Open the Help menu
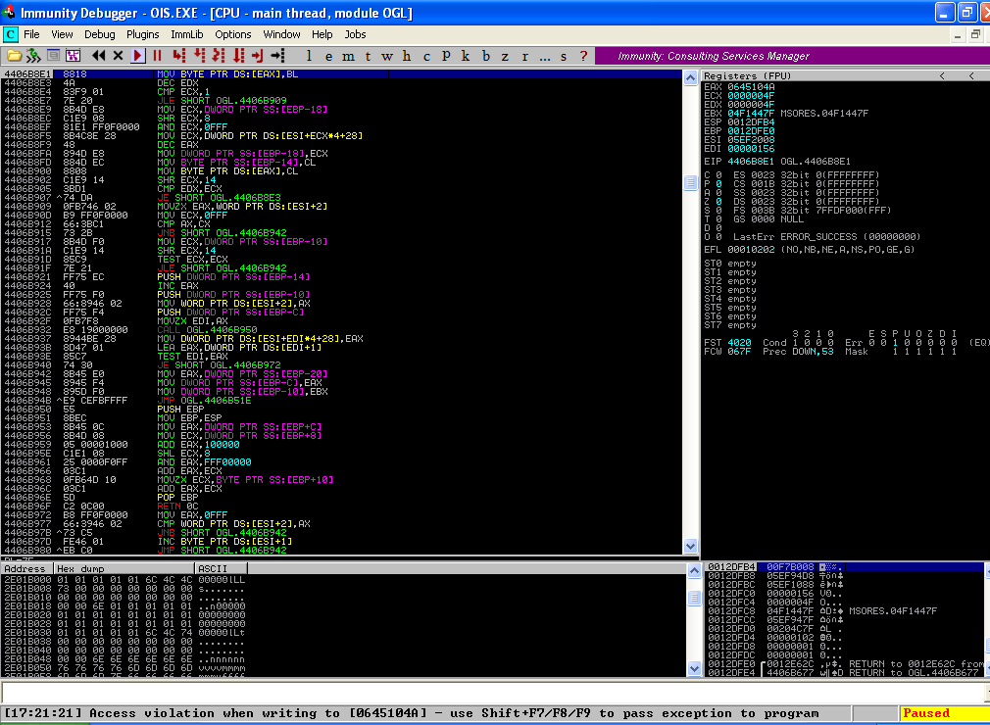 click(x=322, y=34)
